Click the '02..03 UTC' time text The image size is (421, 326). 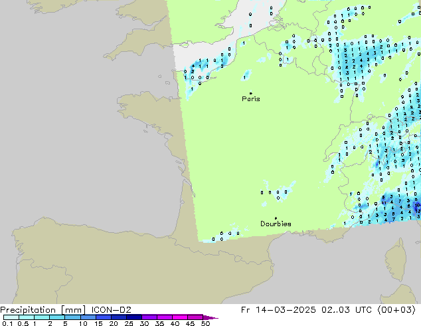[347, 310]
